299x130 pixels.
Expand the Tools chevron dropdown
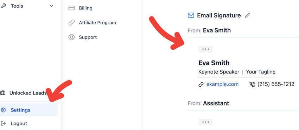51,6
